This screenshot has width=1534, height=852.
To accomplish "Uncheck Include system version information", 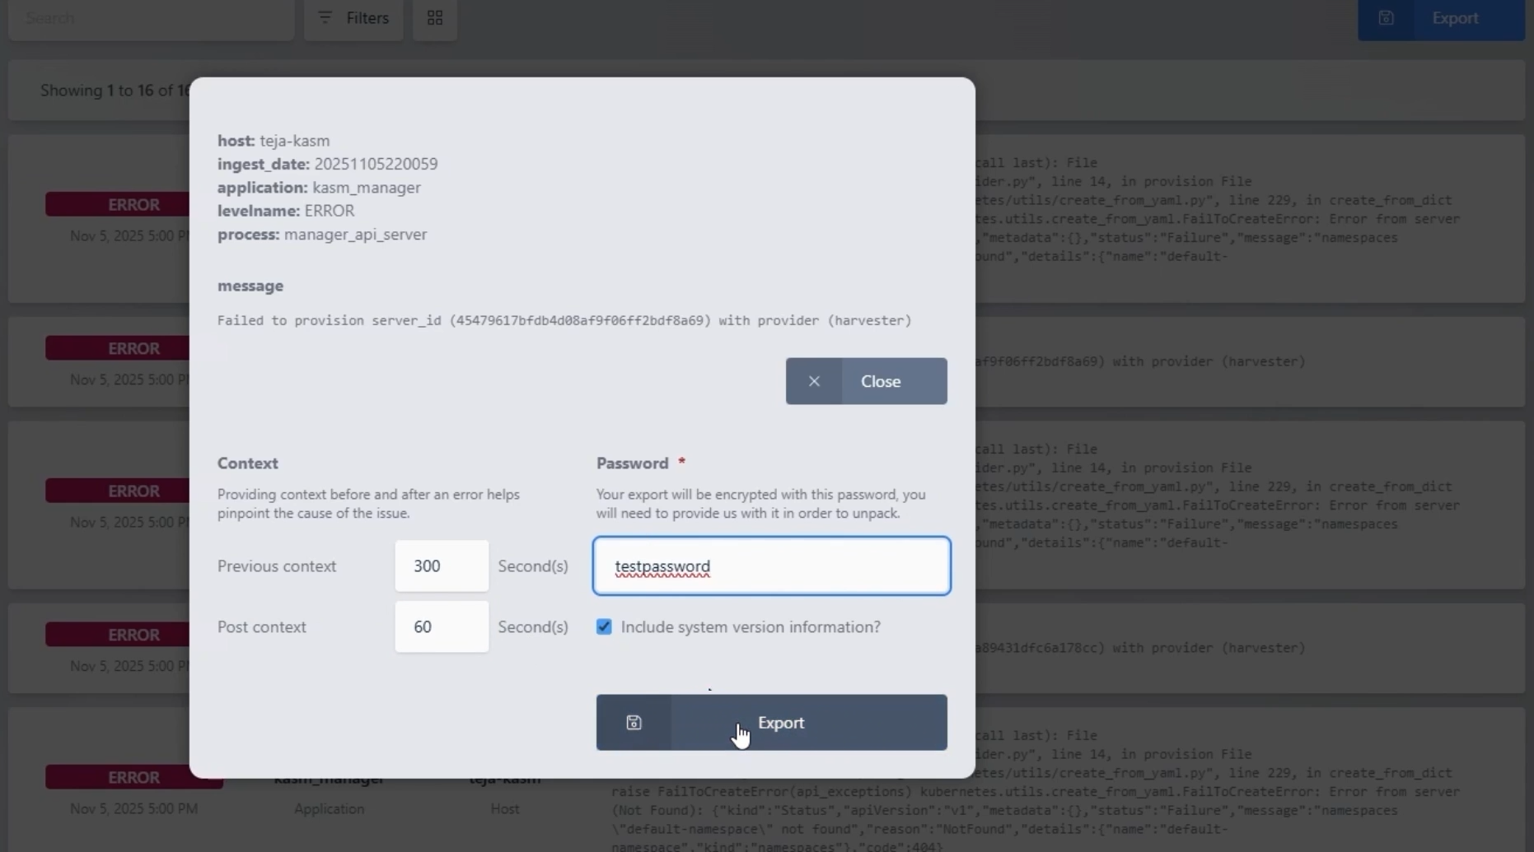I will click(604, 627).
